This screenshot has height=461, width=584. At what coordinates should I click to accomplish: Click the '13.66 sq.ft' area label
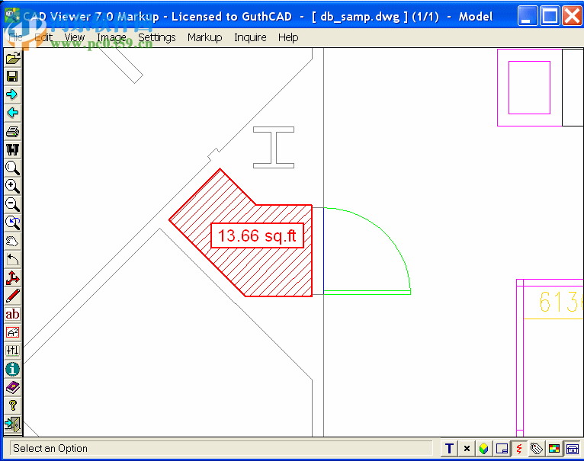[x=258, y=235]
